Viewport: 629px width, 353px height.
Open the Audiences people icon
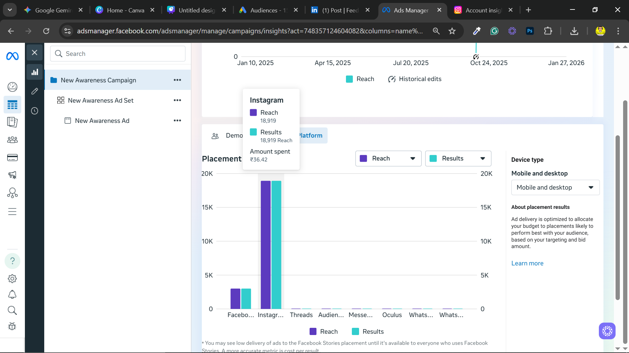[12, 140]
